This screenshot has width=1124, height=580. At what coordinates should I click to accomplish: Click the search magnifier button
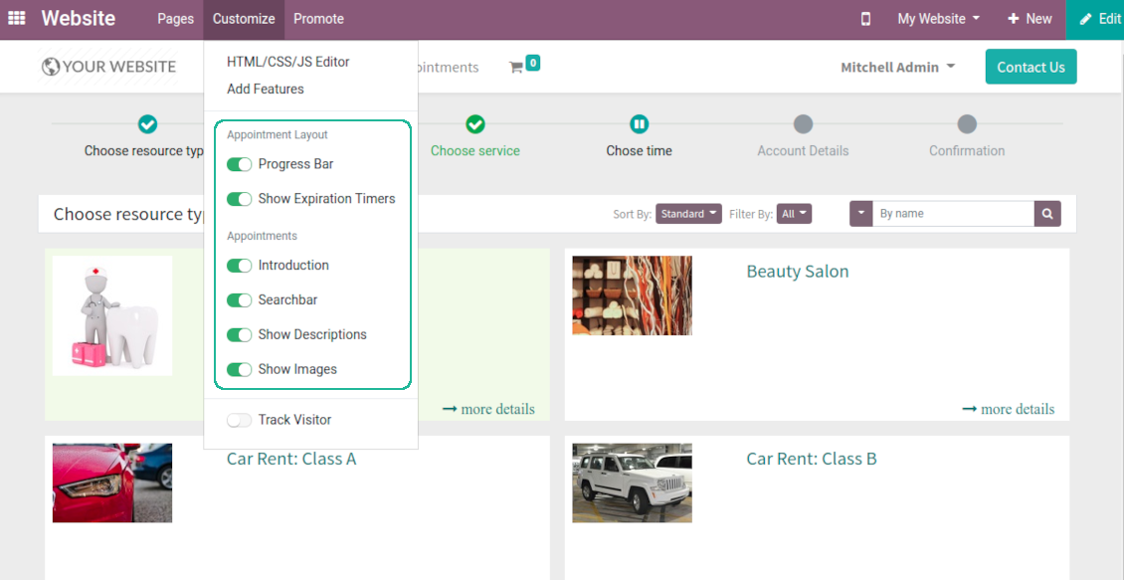pos(1047,214)
